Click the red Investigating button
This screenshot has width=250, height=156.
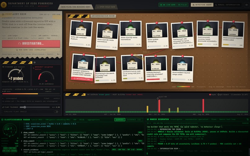[31, 44]
